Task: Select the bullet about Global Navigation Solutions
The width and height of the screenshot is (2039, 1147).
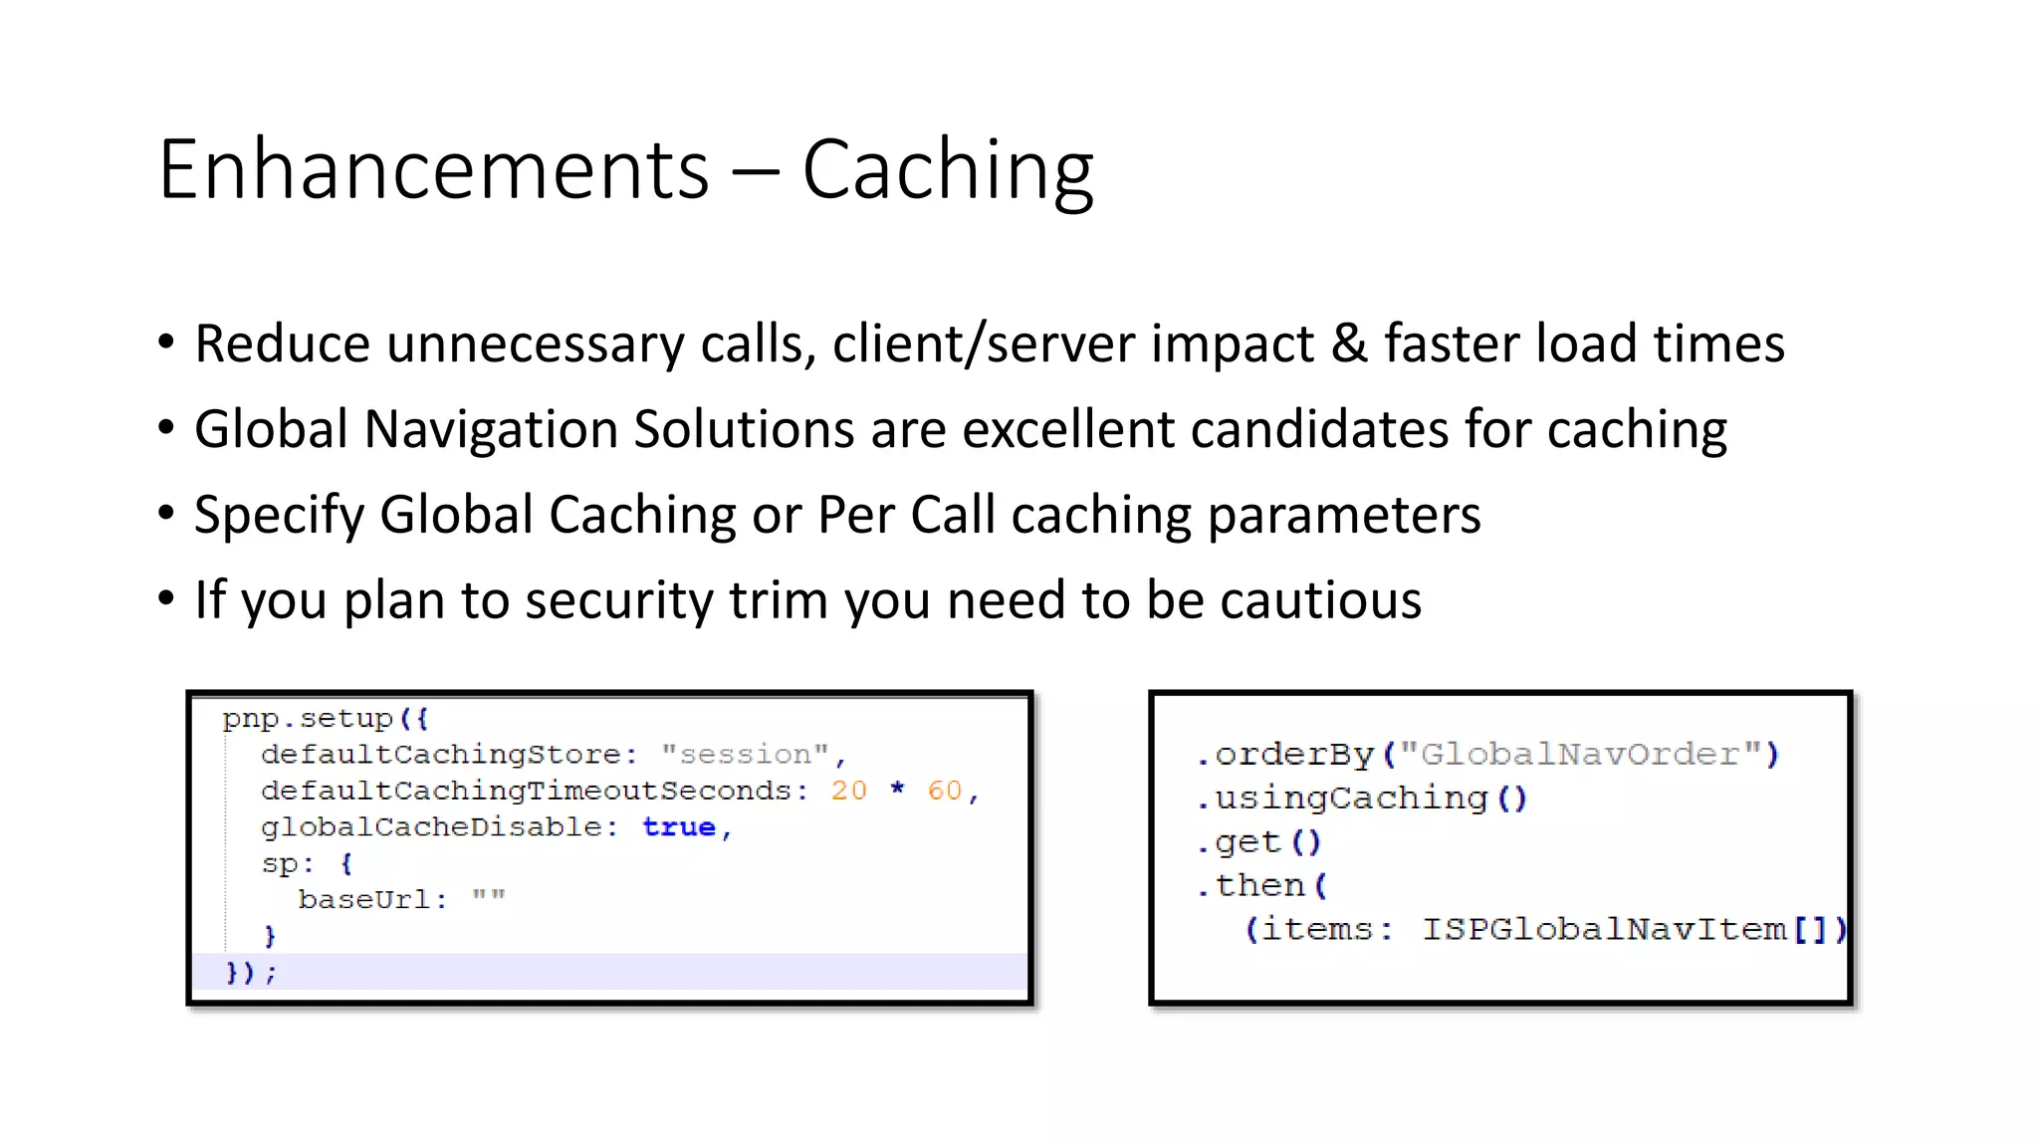Action: [x=960, y=430]
